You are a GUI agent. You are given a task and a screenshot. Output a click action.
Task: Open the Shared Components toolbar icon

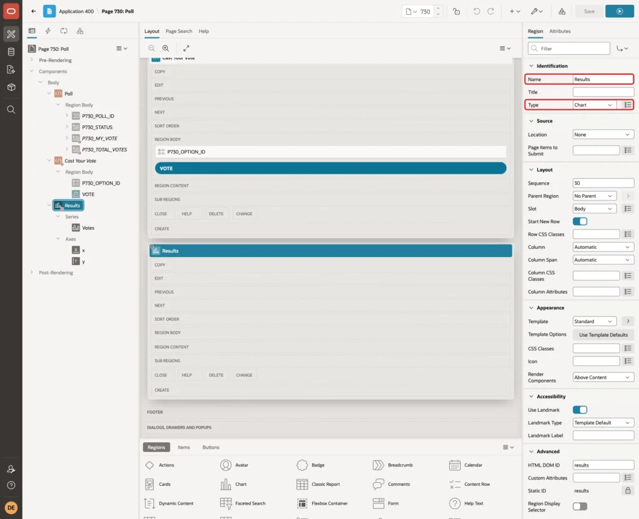click(x=562, y=11)
